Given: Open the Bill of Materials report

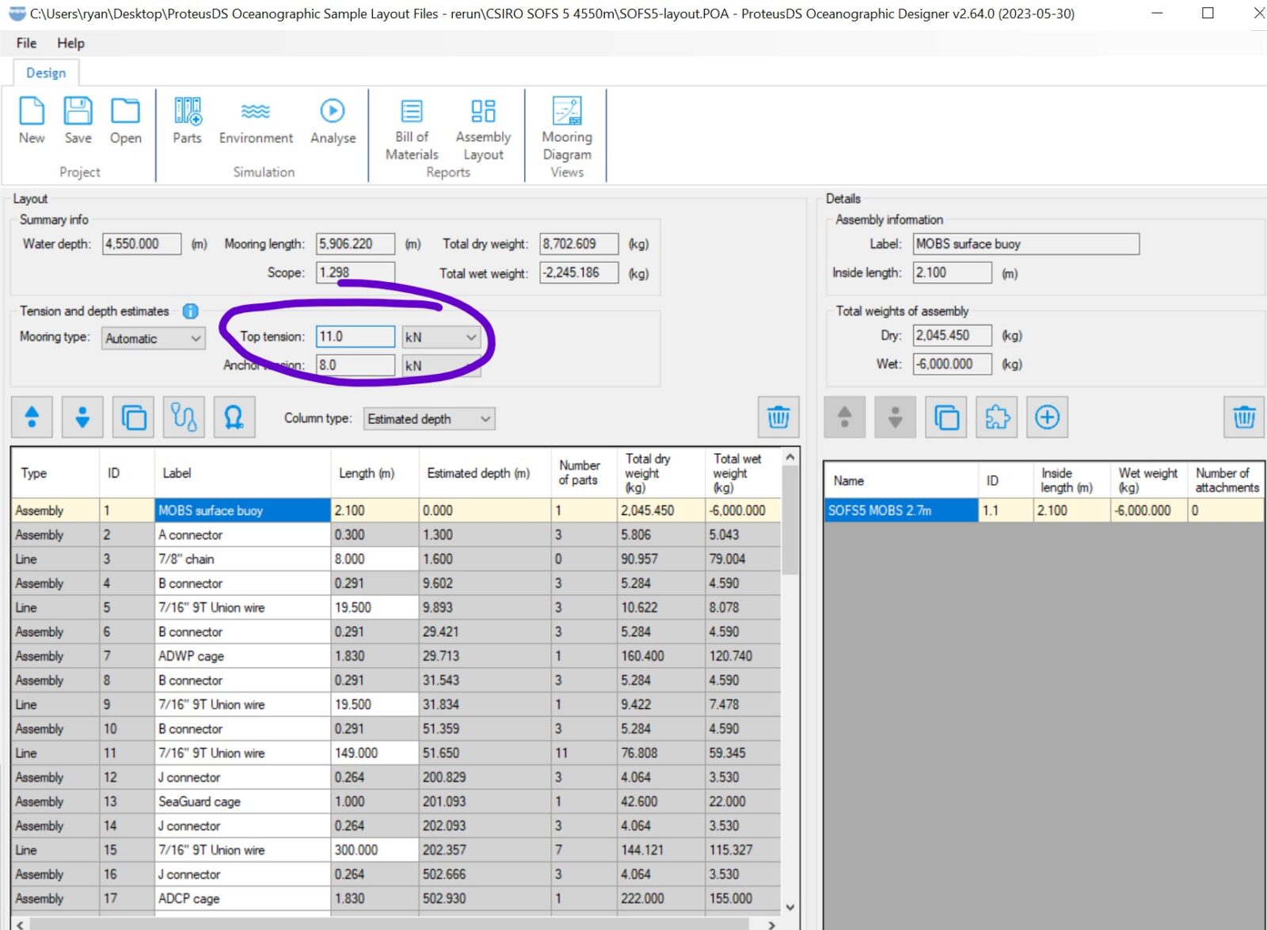Looking at the screenshot, I should point(411,127).
